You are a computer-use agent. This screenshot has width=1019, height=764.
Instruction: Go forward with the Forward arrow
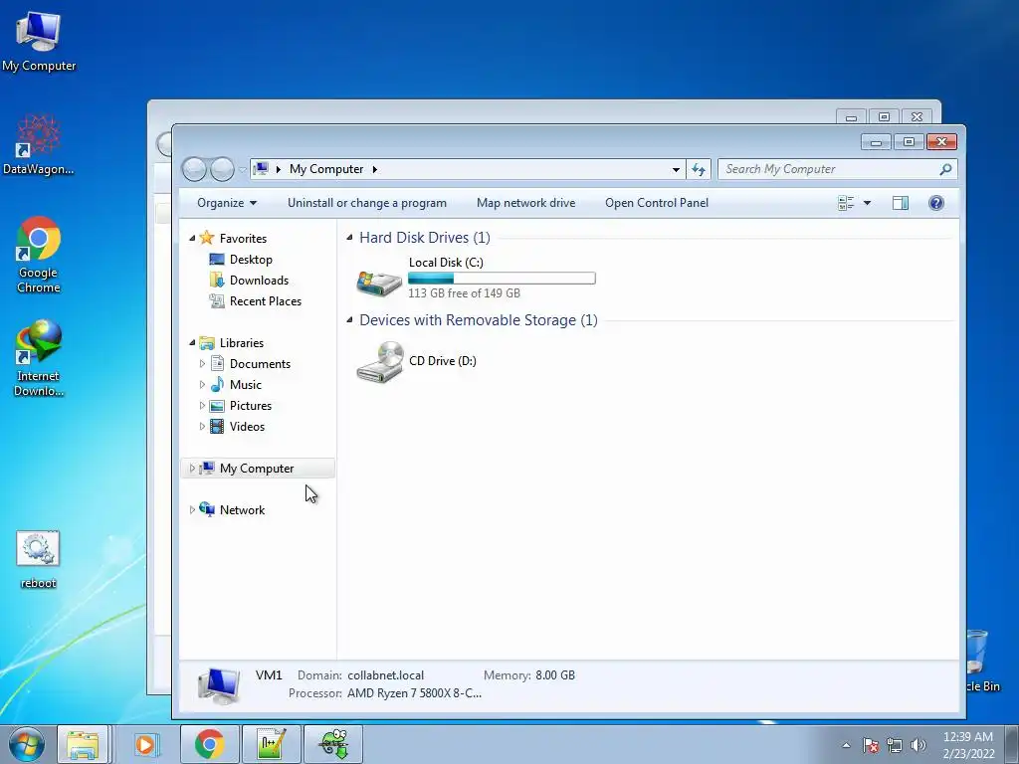click(222, 169)
